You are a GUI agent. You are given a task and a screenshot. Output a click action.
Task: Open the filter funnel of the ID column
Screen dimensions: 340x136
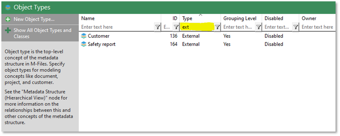click(x=176, y=27)
